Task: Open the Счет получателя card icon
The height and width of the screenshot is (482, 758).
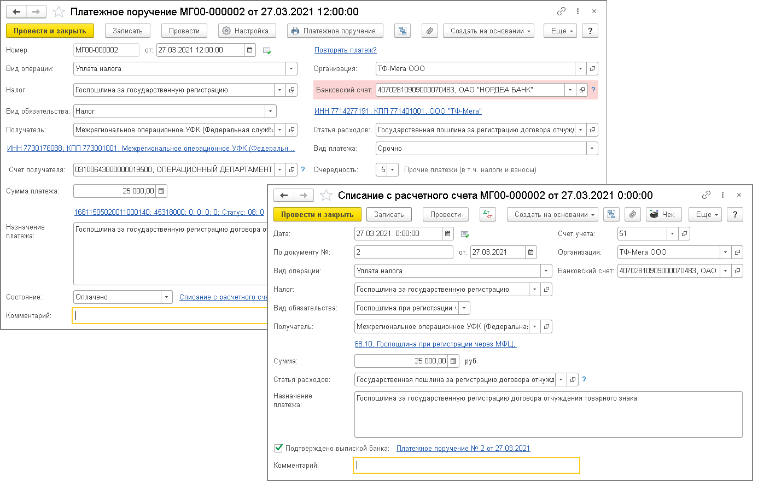Action: (x=291, y=170)
